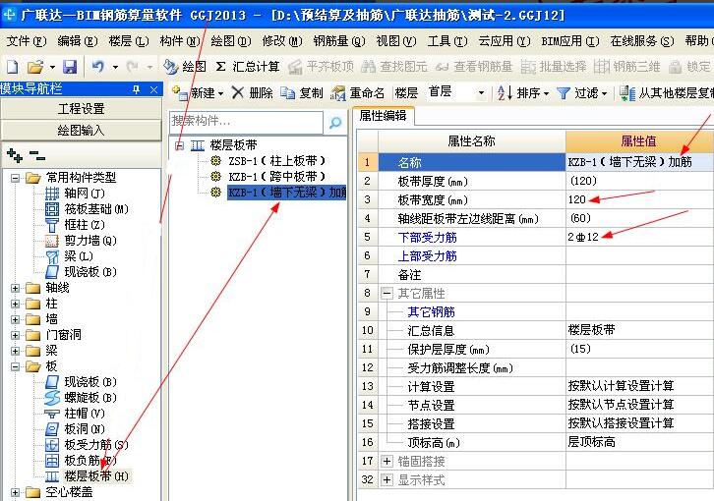The height and width of the screenshot is (501, 714).
Task: Click the 搜索构件 input field
Action: point(246,122)
